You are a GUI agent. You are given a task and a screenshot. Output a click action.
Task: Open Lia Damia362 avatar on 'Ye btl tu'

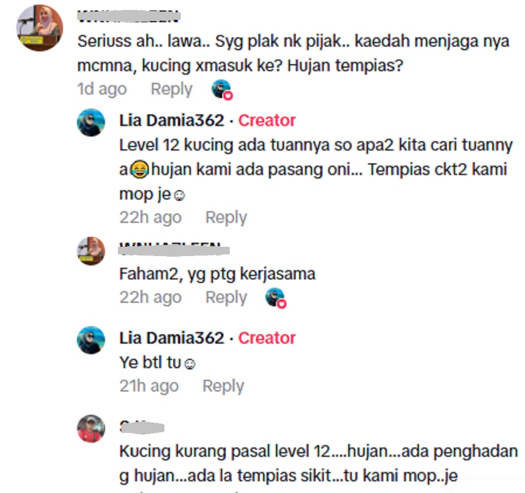pyautogui.click(x=91, y=340)
